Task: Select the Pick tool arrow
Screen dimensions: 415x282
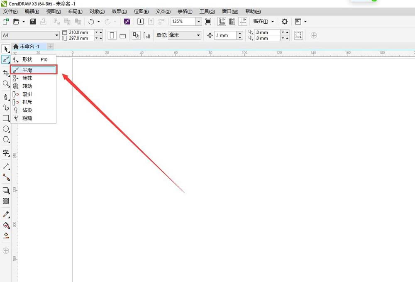Action: pyautogui.click(x=6, y=49)
